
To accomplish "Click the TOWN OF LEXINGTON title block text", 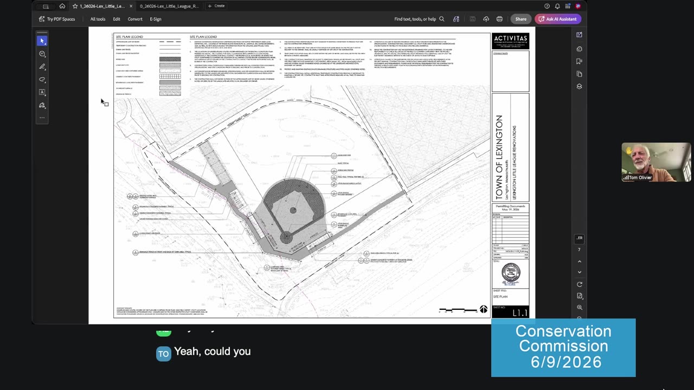I will tap(499, 157).
